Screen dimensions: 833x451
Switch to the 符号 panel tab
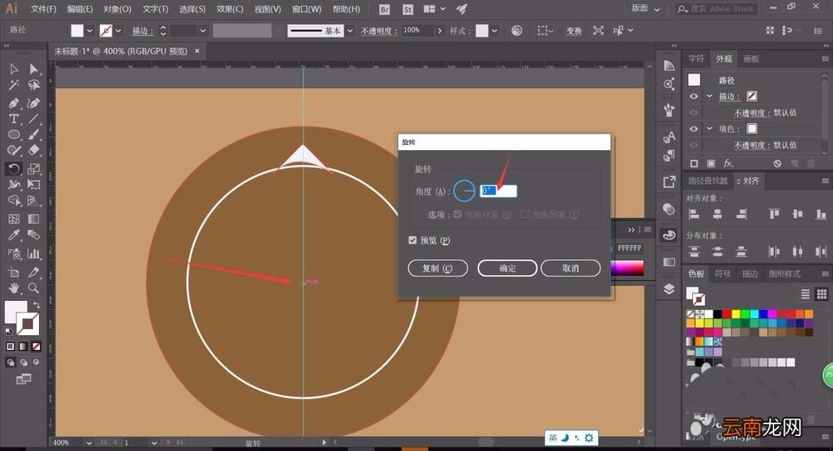coord(722,274)
